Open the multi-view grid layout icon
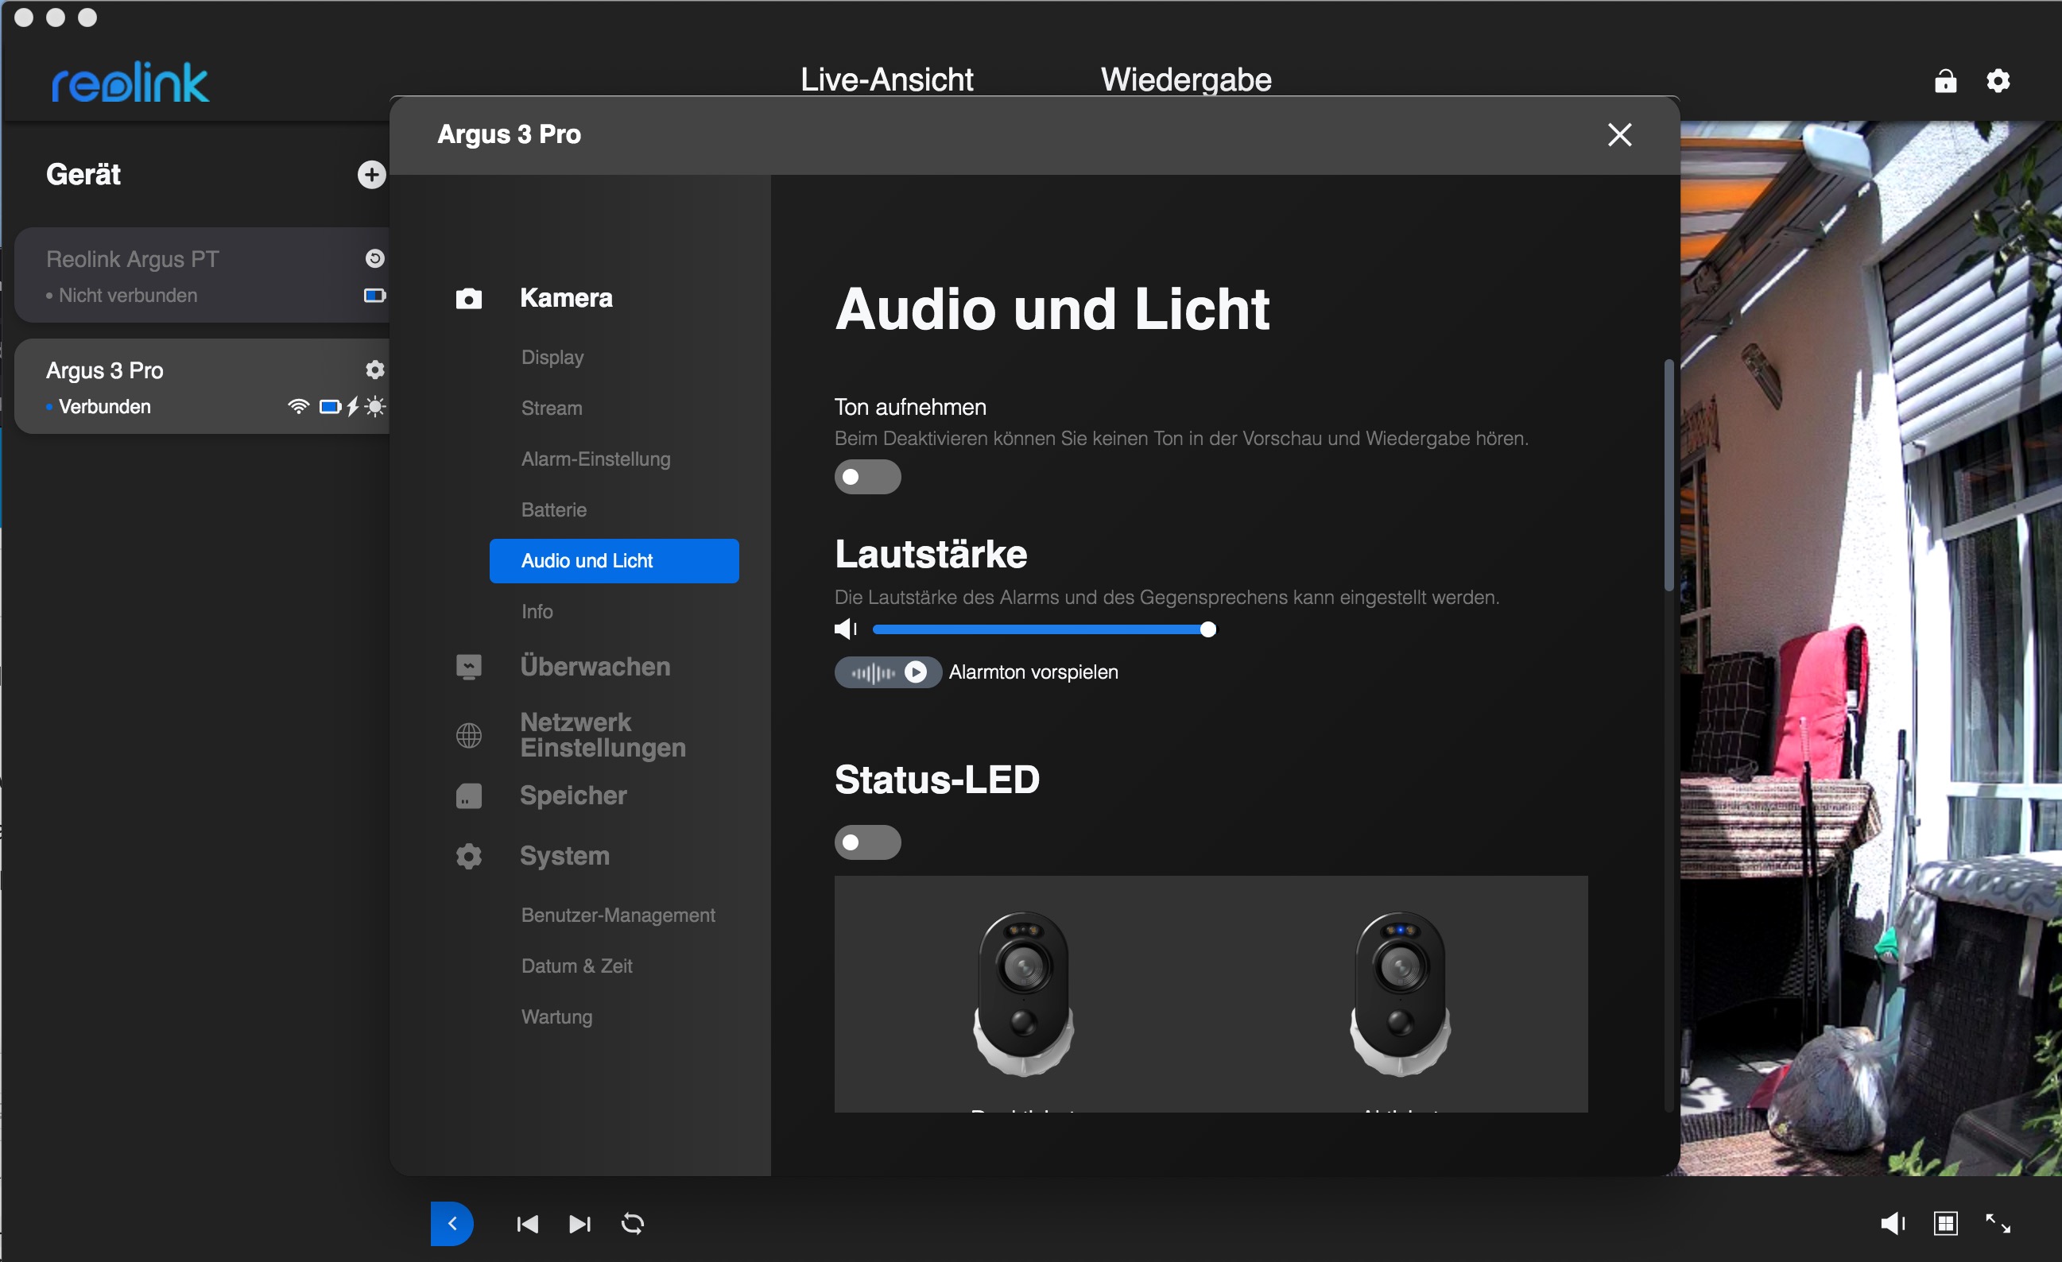Image resolution: width=2062 pixels, height=1262 pixels. click(x=1946, y=1224)
